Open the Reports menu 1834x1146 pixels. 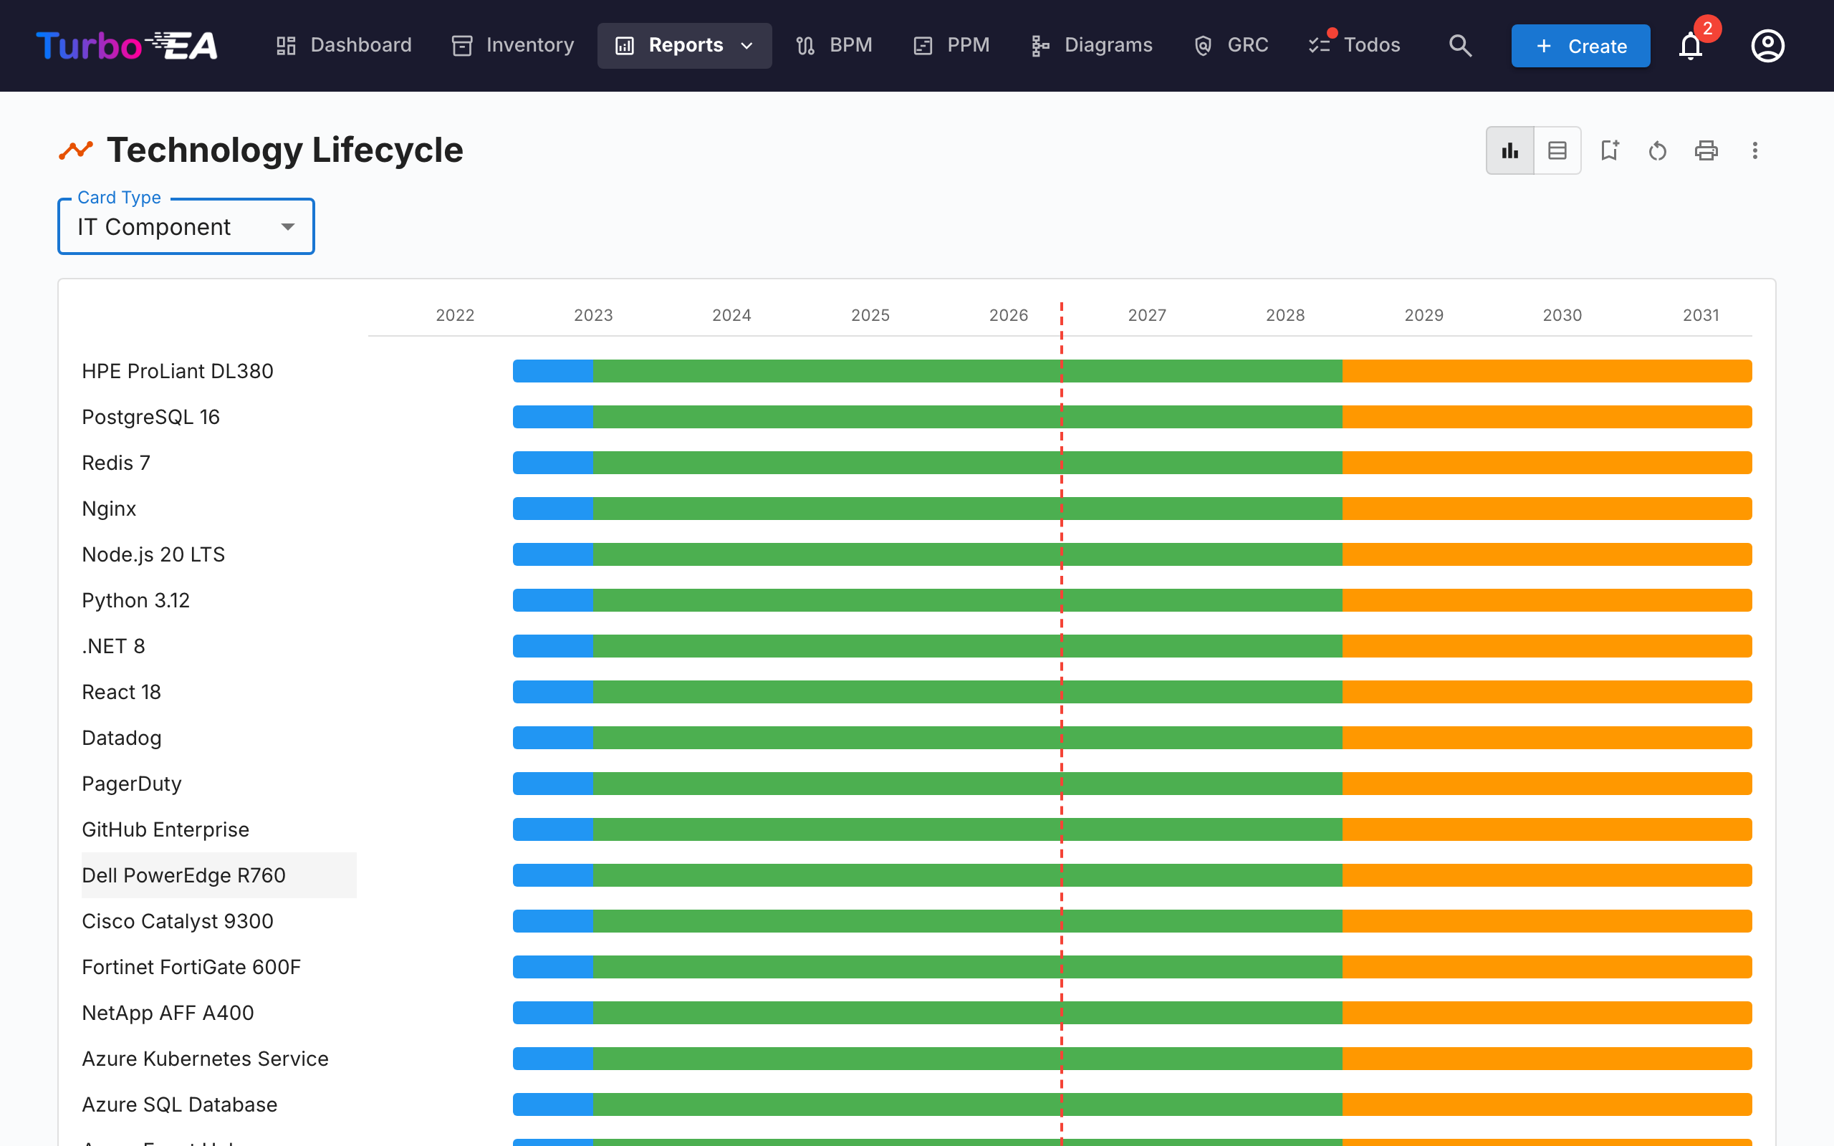684,45
